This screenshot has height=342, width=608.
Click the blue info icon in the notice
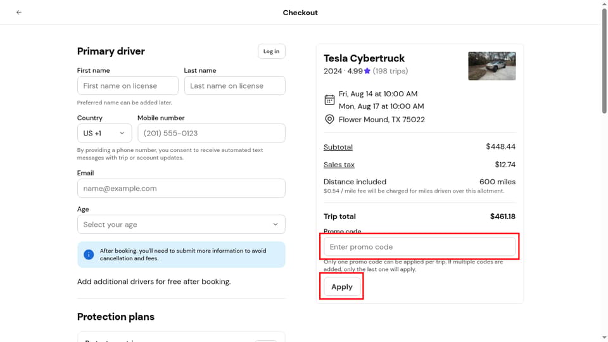pyautogui.click(x=89, y=255)
